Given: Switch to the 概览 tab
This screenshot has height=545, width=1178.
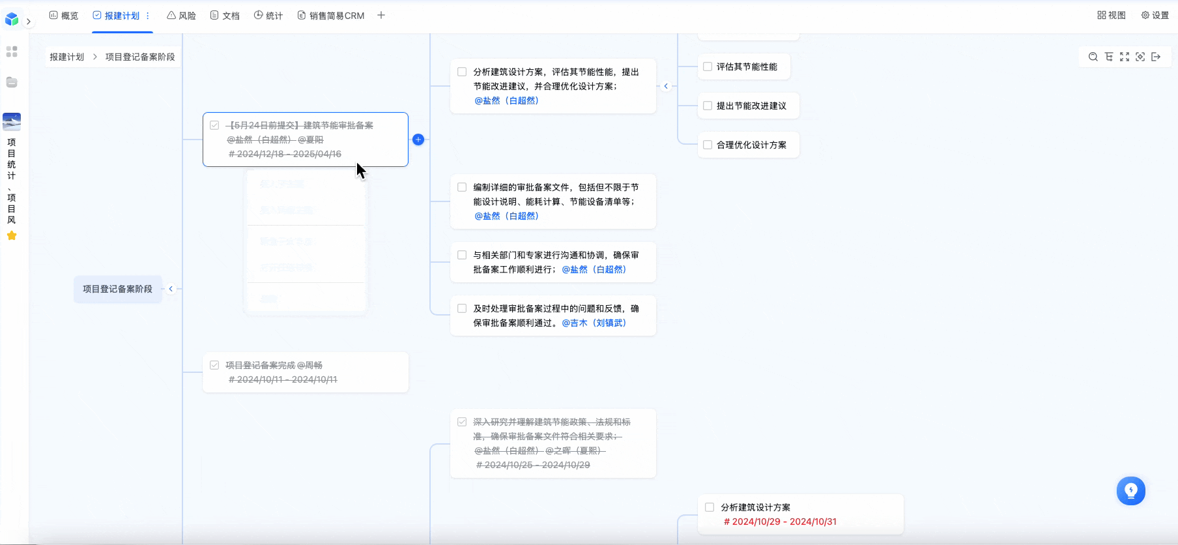Looking at the screenshot, I should click(64, 16).
